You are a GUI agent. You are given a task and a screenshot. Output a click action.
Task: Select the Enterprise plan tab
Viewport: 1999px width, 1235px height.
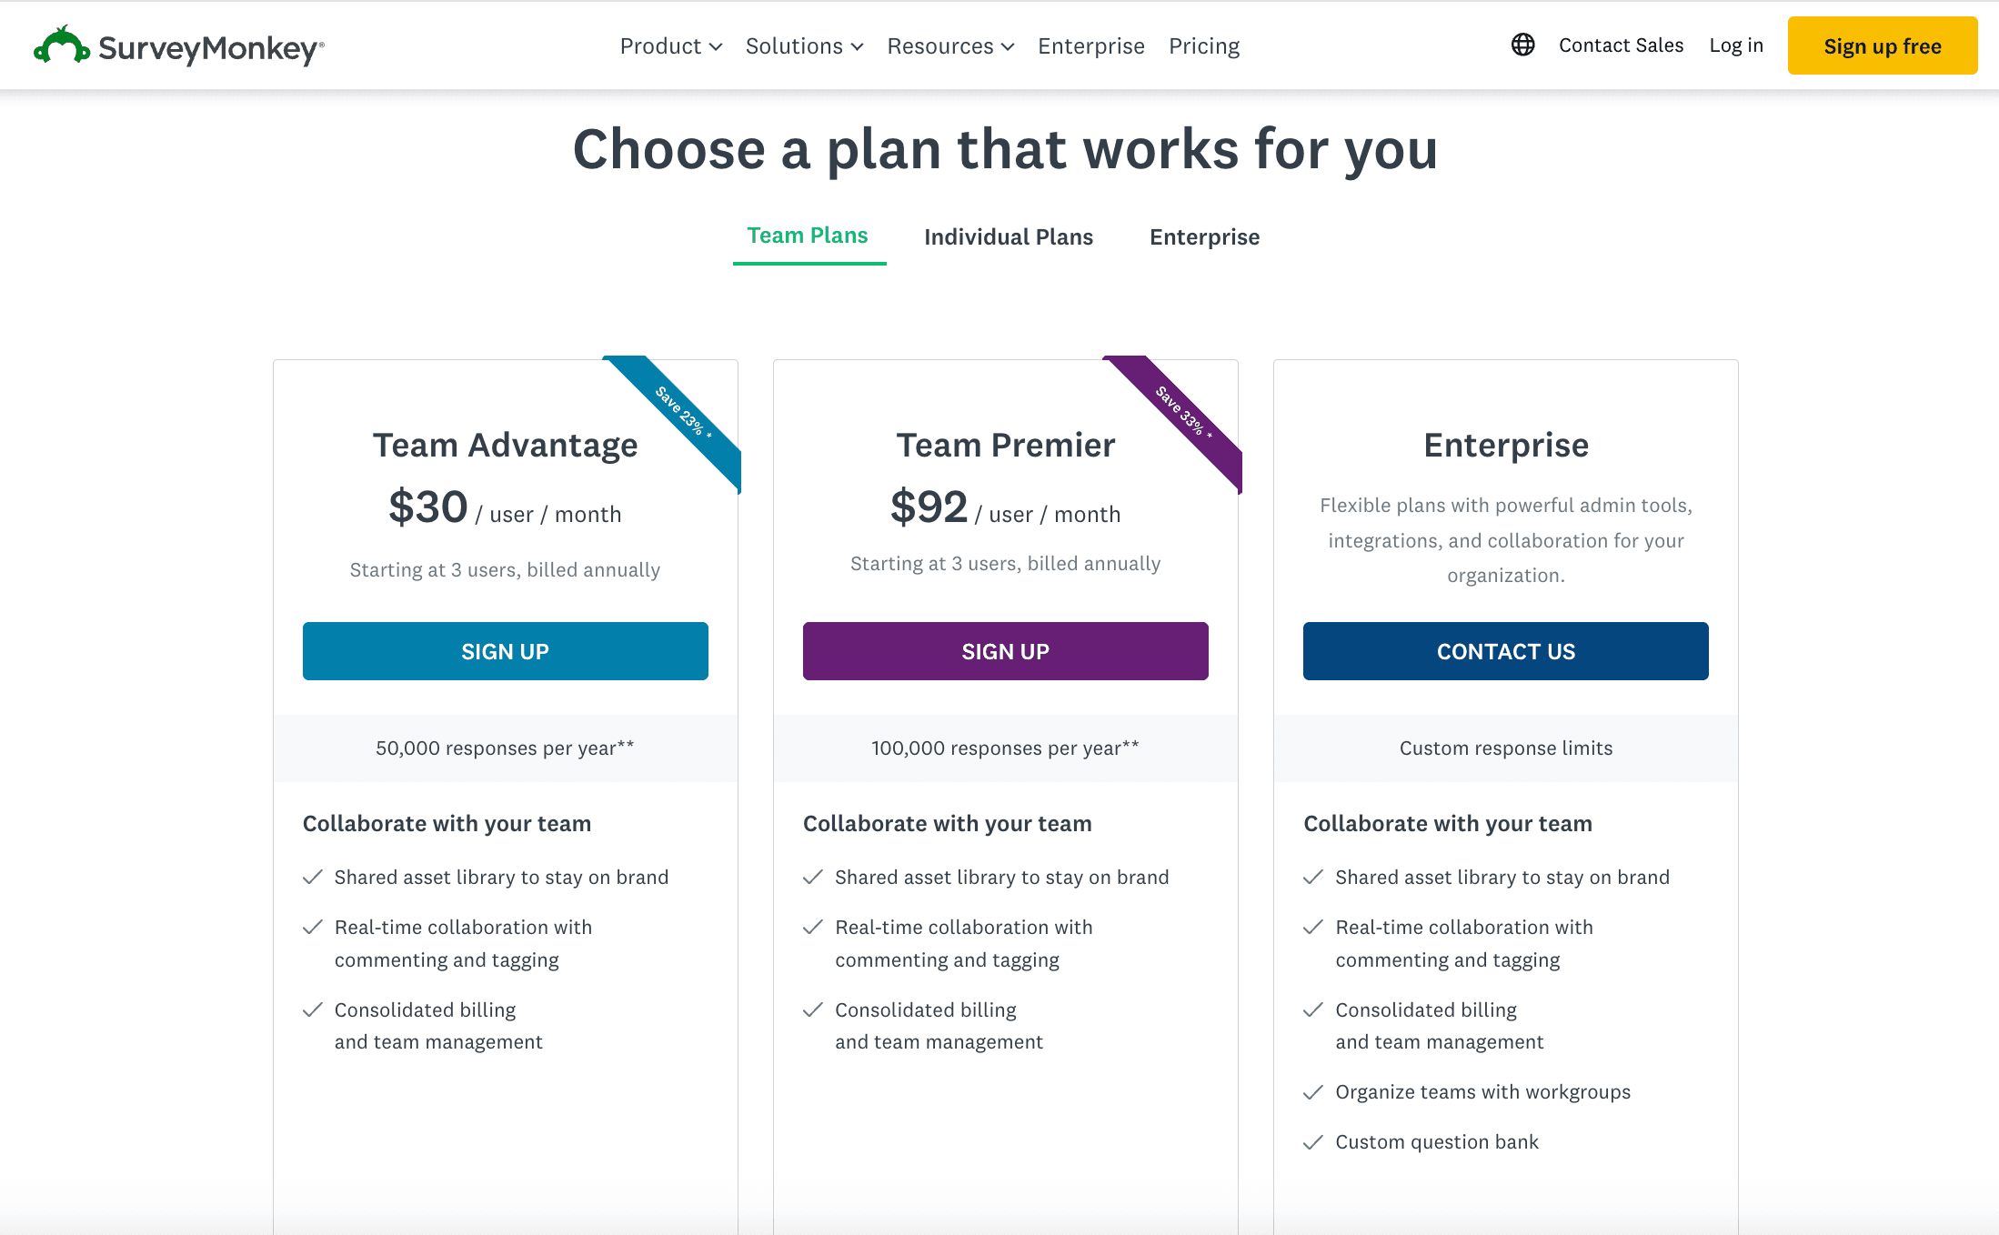pos(1204,236)
